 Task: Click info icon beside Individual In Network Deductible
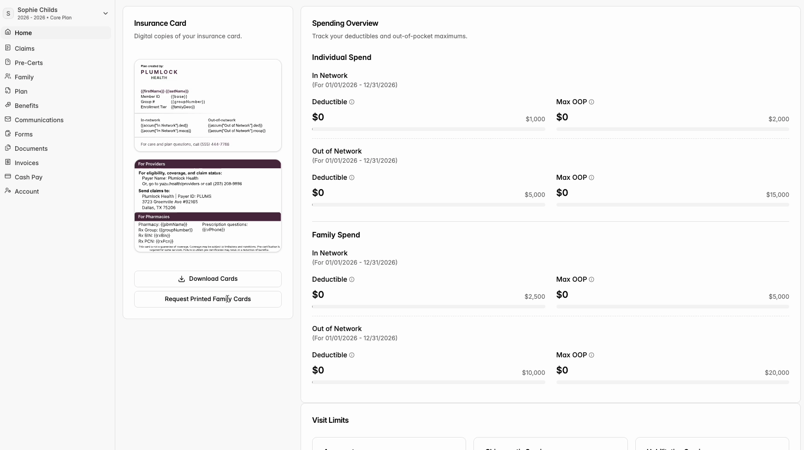pyautogui.click(x=352, y=102)
